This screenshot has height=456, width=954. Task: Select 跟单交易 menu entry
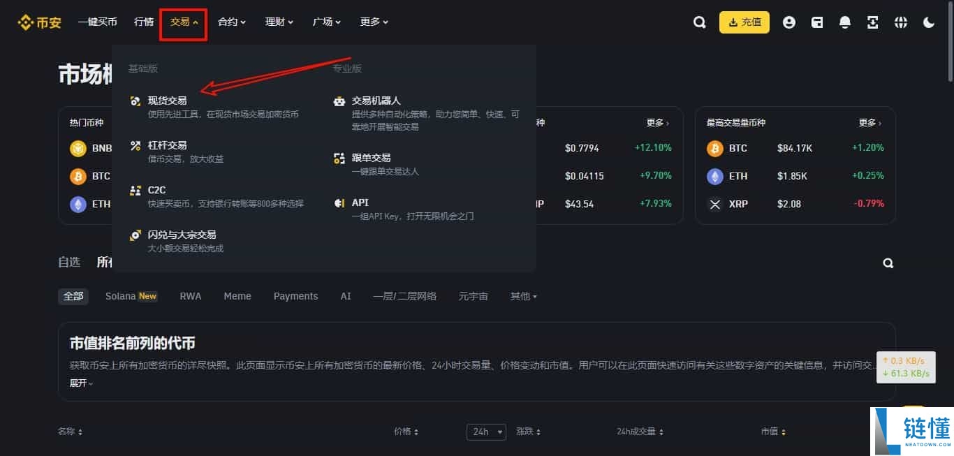[x=427, y=164]
